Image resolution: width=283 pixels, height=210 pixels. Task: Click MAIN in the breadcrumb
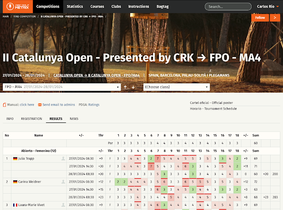point(6,16)
